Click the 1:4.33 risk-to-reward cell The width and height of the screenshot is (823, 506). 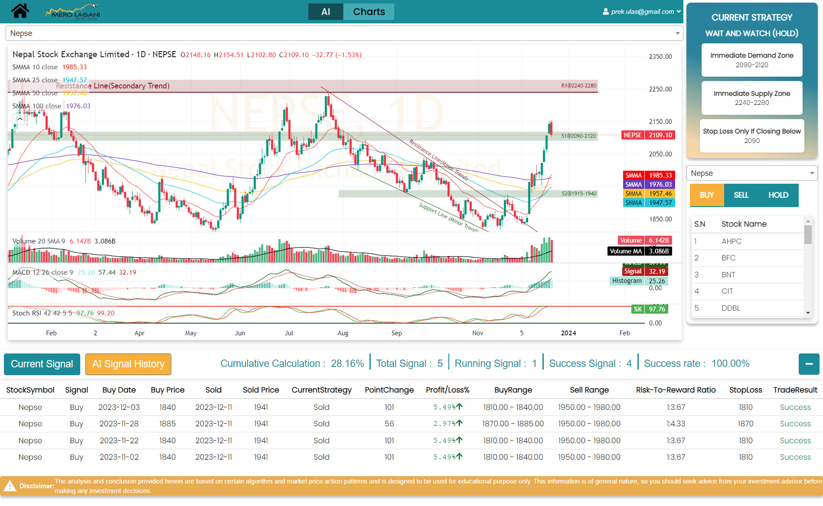coord(676,424)
